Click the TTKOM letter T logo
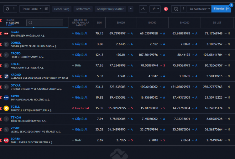 tap(6, 119)
